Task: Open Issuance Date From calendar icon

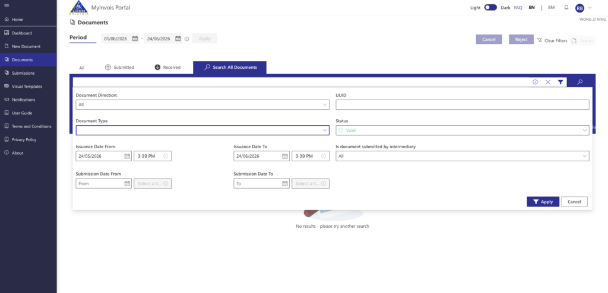Action: pyautogui.click(x=127, y=156)
